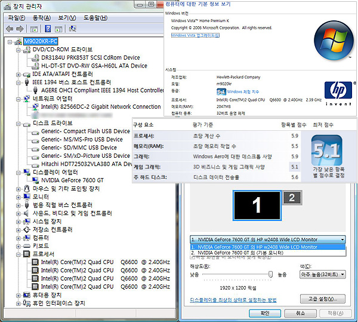The image size is (358, 322).
Task: Click the 프로세서 score 5.9 cell
Action: [x=295, y=136]
